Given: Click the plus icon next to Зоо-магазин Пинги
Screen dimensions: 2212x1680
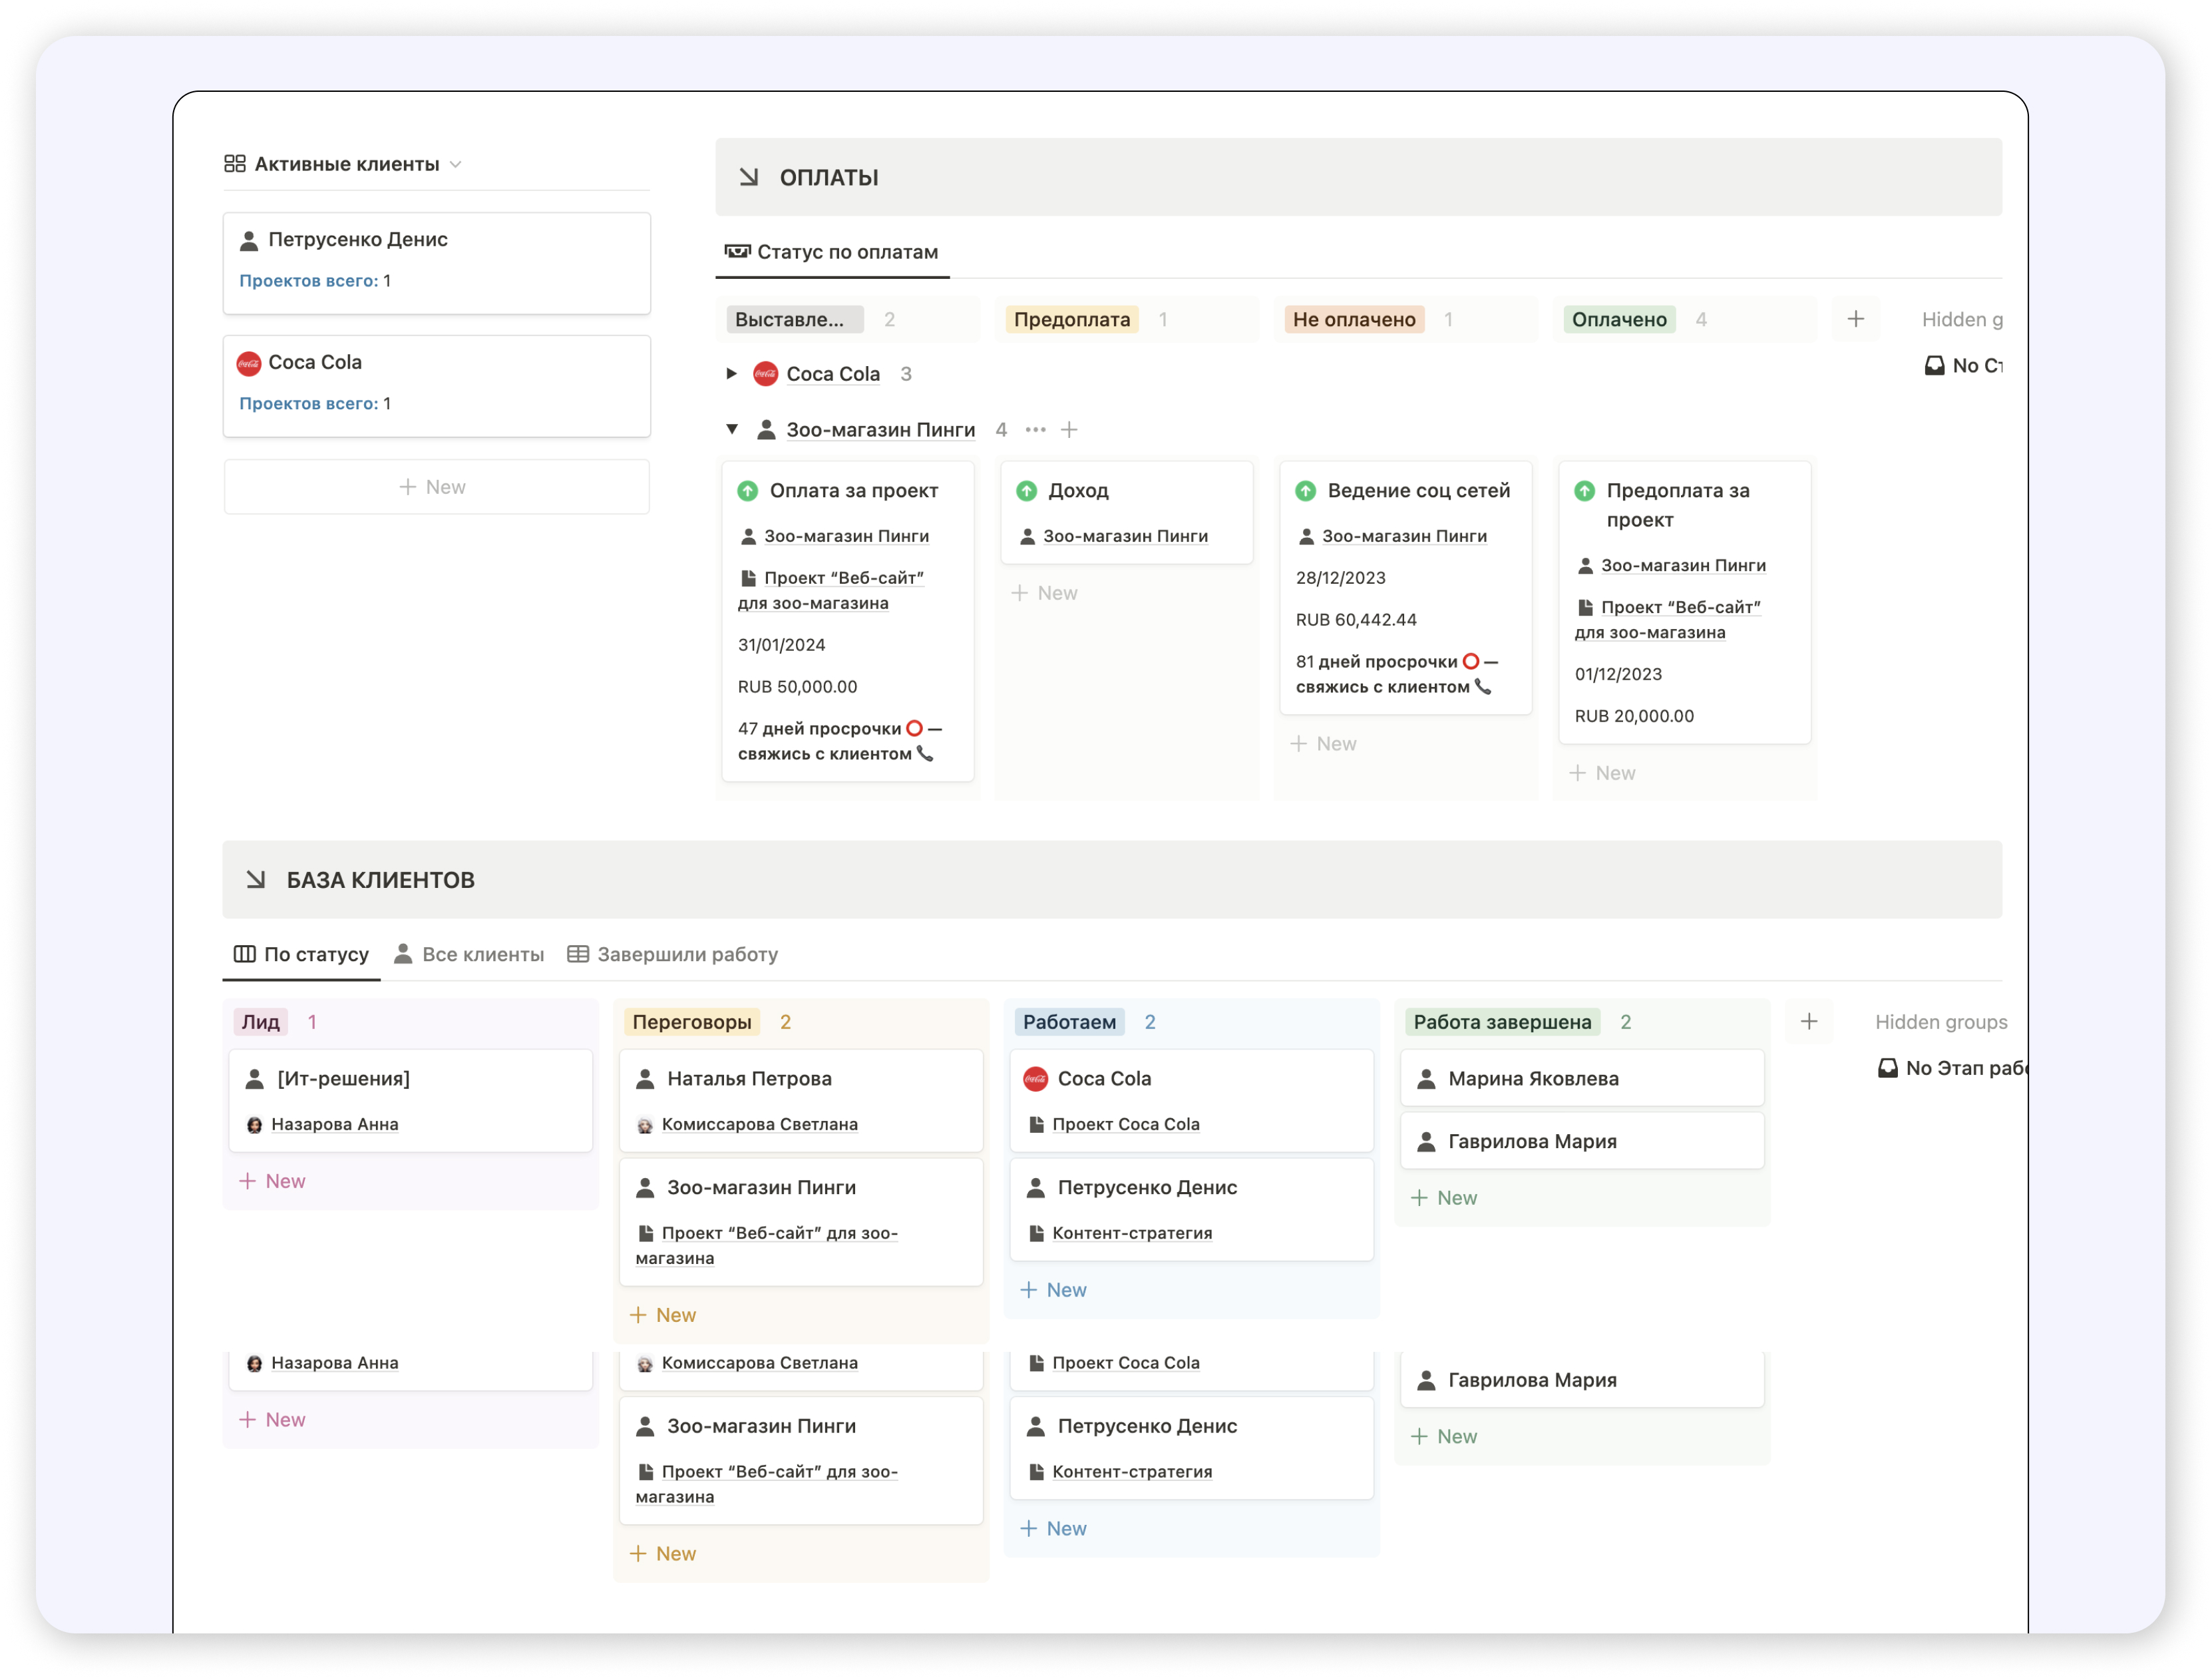Looking at the screenshot, I should pyautogui.click(x=1069, y=429).
